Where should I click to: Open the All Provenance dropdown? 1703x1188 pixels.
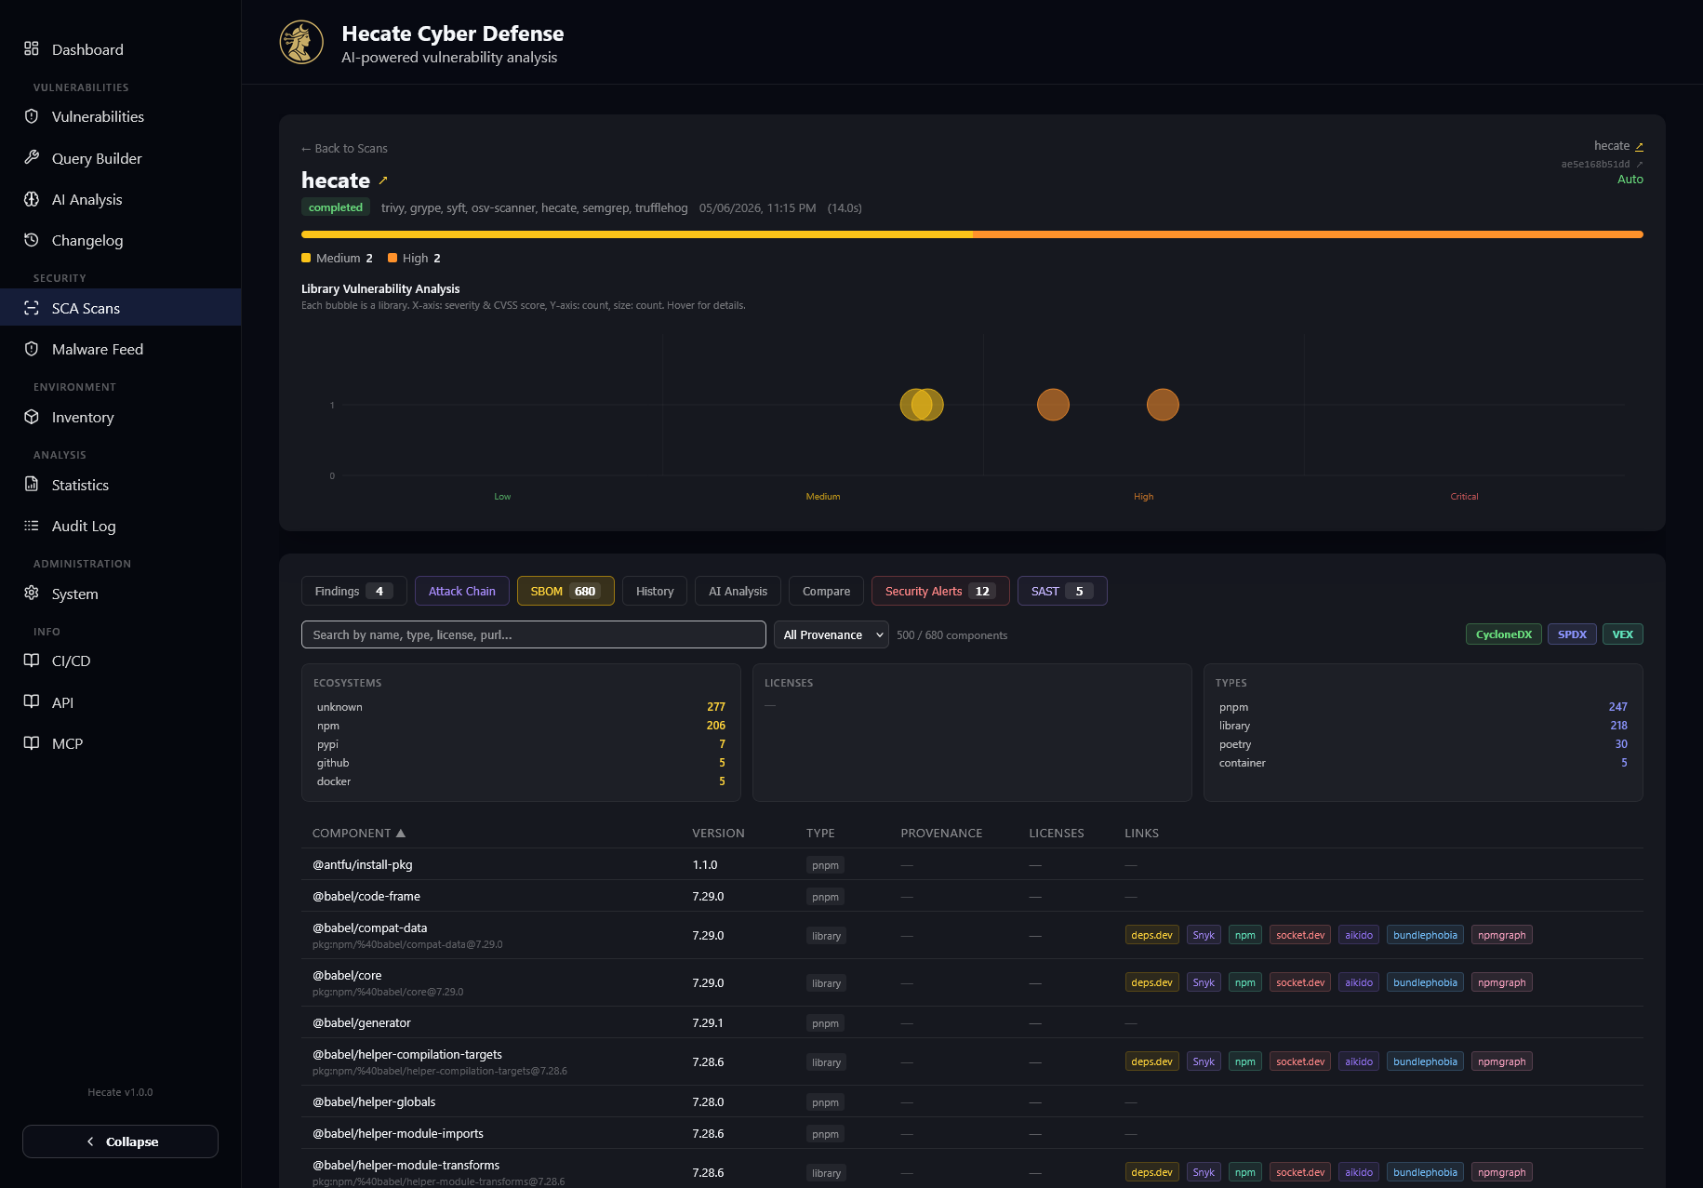pyautogui.click(x=832, y=634)
